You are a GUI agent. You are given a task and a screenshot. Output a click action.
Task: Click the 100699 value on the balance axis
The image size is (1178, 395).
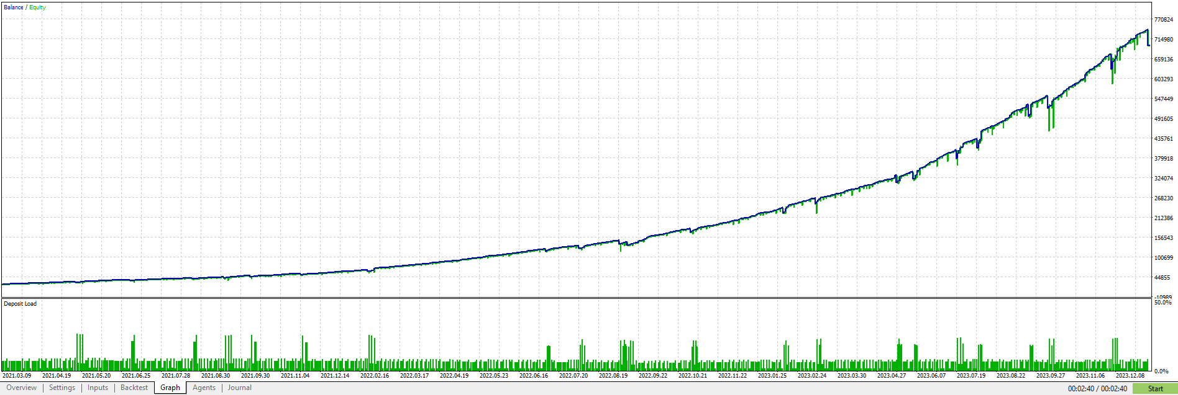pos(1164,258)
